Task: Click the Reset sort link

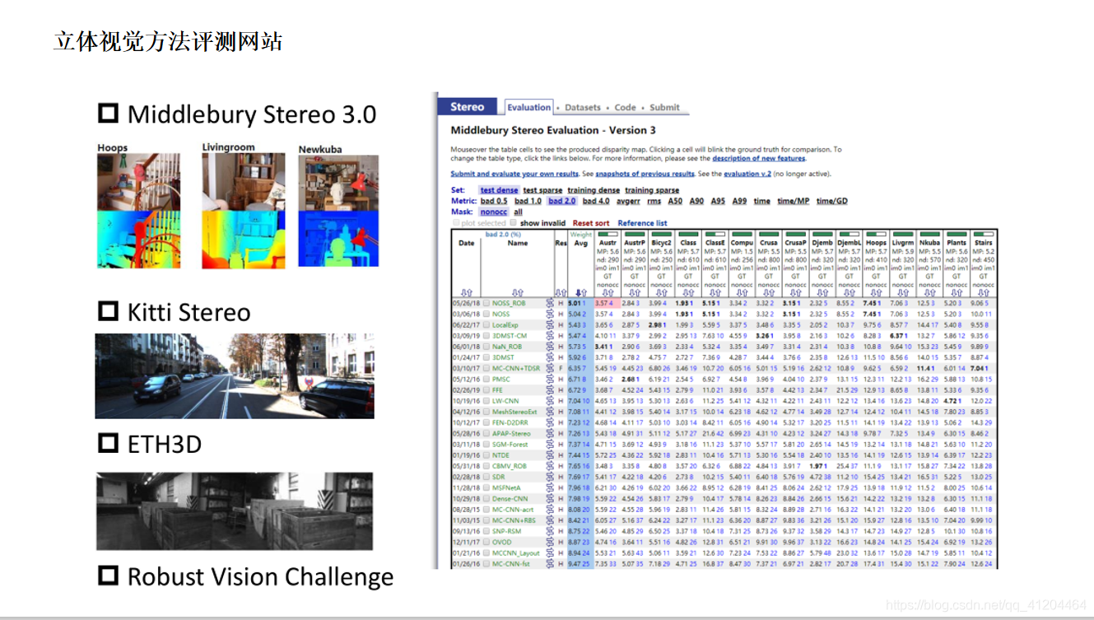Action: coord(591,223)
